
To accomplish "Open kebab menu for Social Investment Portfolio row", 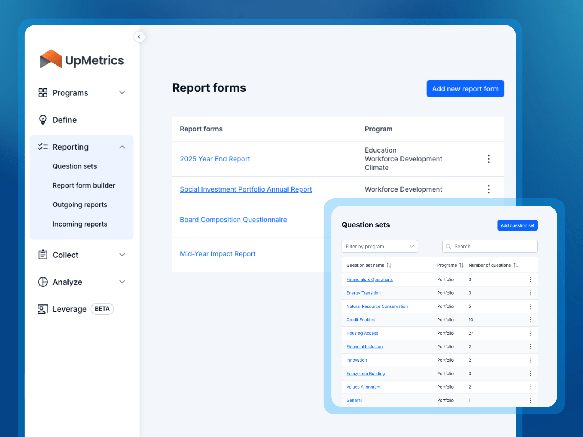I will 489,189.
